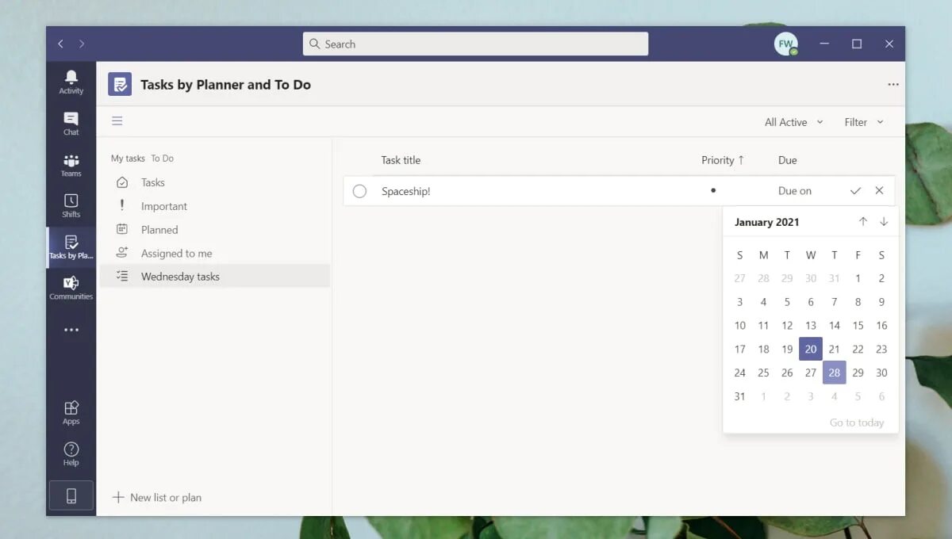This screenshot has height=539, width=952.
Task: Open the Shifts app
Action: pos(71,205)
